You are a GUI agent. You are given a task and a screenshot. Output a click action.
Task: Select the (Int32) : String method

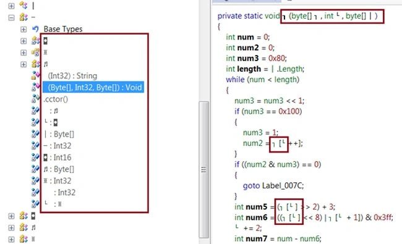coord(72,76)
